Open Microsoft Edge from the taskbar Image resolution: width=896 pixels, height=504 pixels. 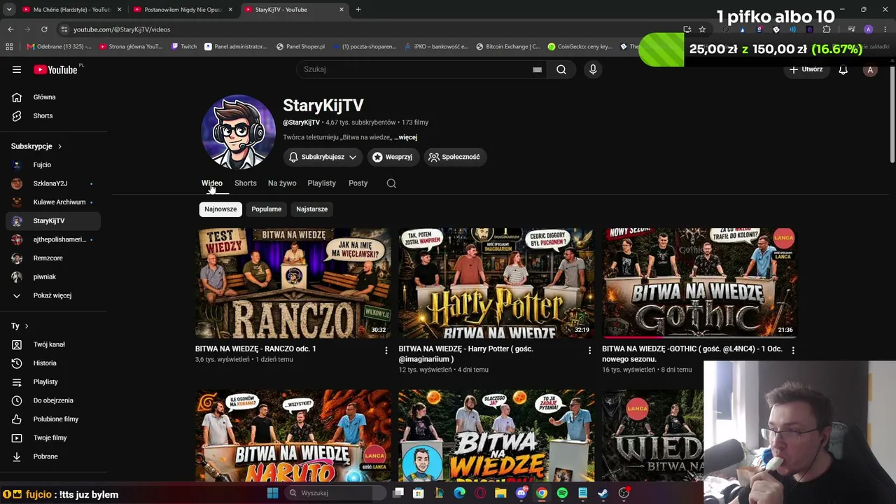tap(460, 493)
